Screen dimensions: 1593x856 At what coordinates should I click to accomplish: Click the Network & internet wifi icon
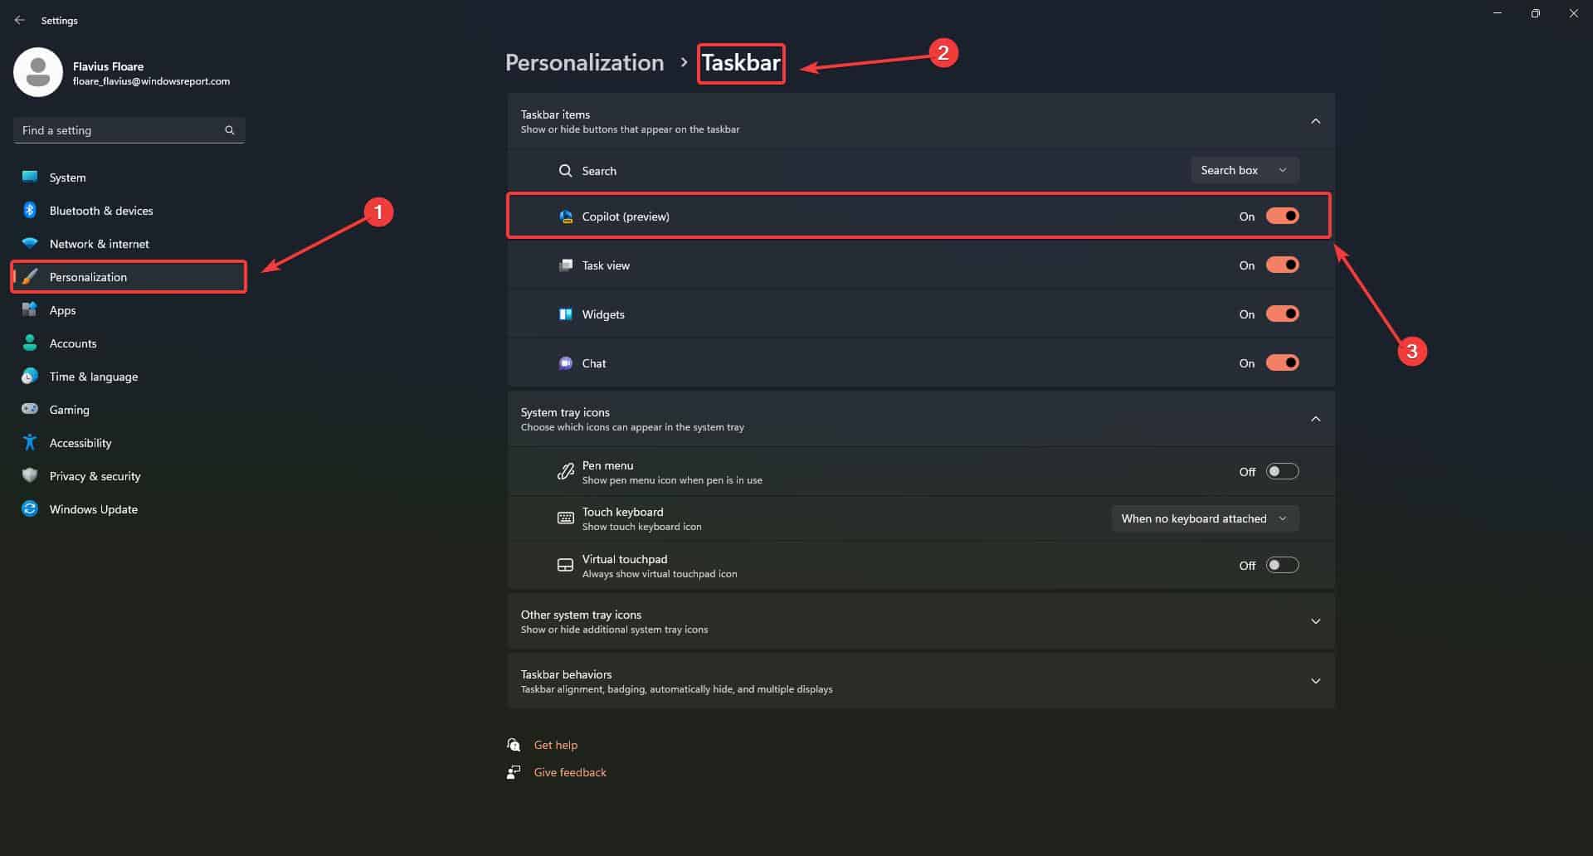30,243
